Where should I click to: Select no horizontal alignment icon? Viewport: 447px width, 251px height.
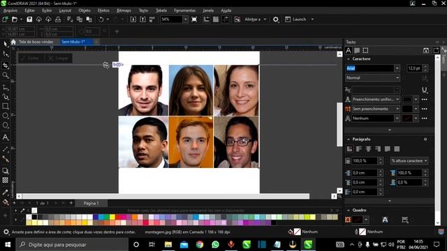tap(349, 149)
